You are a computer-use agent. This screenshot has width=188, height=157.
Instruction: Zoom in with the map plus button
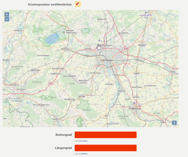pyautogui.click(x=7, y=14)
